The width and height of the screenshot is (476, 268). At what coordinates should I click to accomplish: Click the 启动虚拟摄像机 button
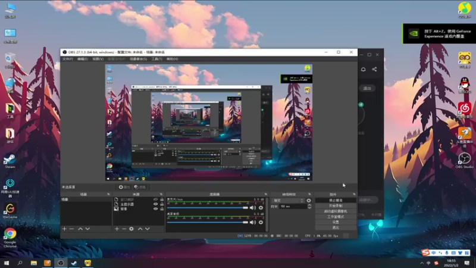pos(336,211)
